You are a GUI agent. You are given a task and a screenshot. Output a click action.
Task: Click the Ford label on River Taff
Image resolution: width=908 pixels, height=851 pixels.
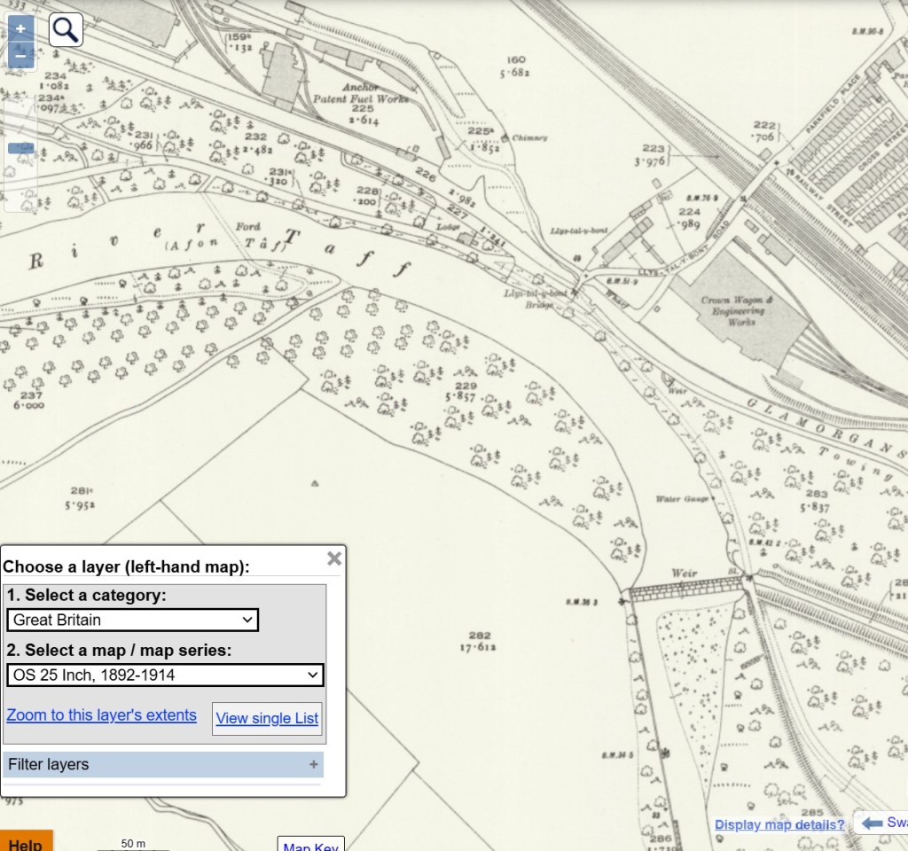tap(248, 227)
